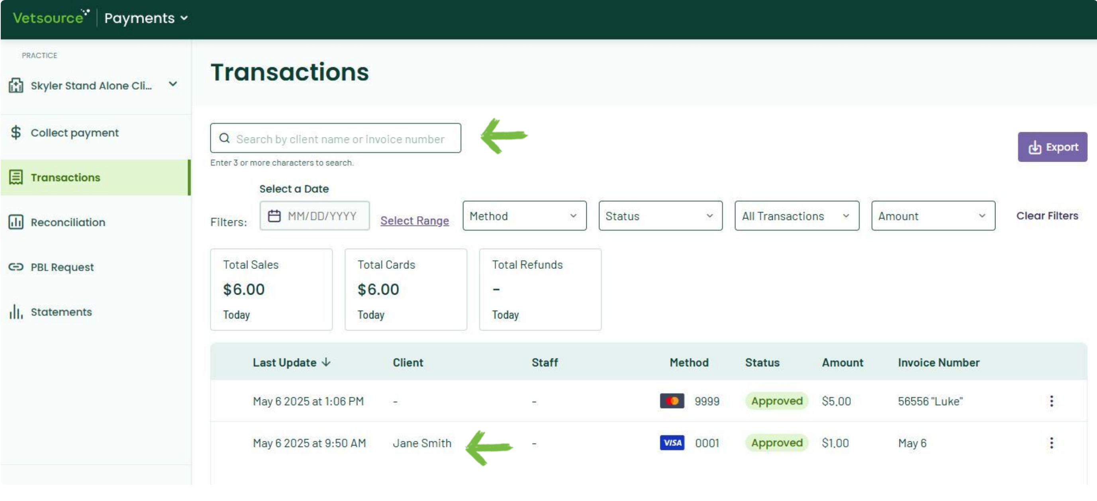Click the Approved status on $5.00 row
Viewport: 1097px width, 501px height.
pos(777,401)
